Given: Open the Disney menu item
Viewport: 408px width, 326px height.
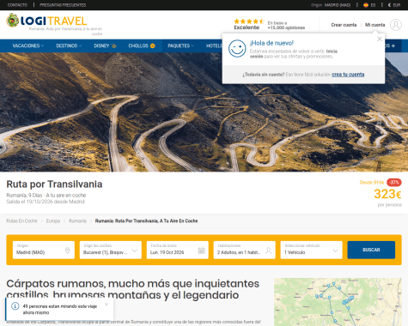Looking at the screenshot, I should [105, 45].
